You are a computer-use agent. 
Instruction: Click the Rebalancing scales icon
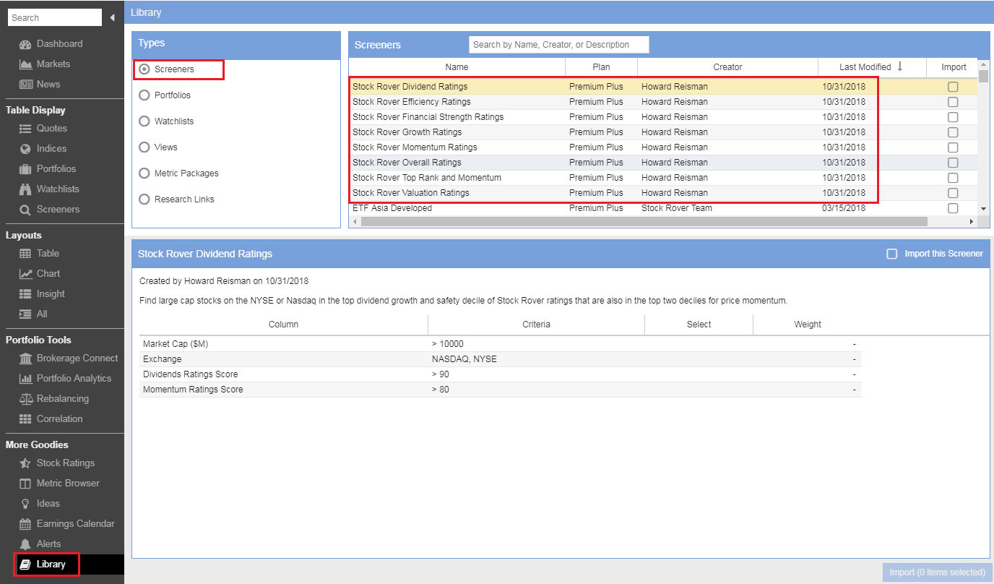pyautogui.click(x=25, y=399)
